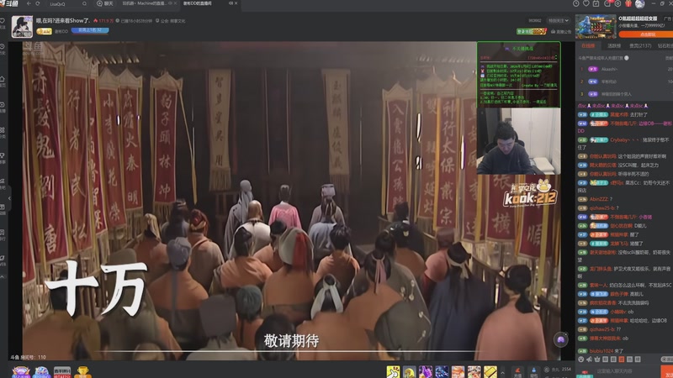Screen dimensions: 673x378
Task: Click the bottom-left purple activity icon
Action: [20, 371]
